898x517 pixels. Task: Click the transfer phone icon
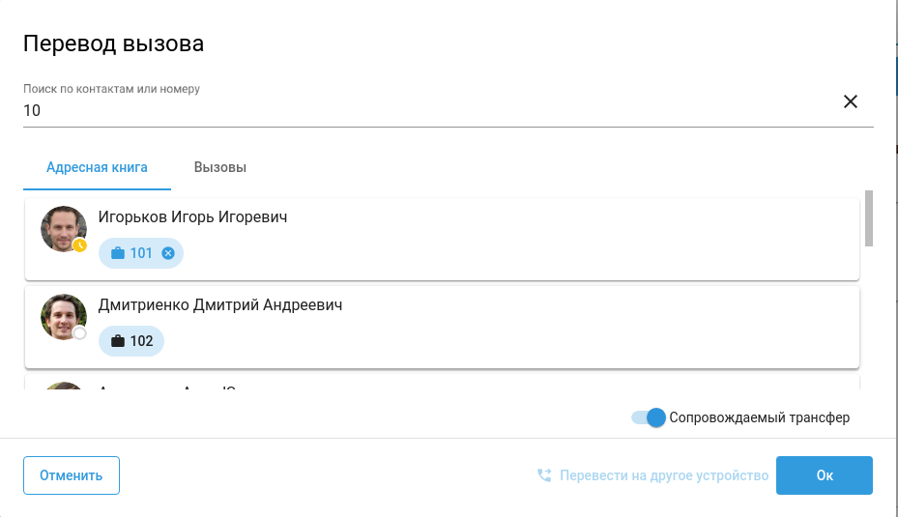pos(544,475)
